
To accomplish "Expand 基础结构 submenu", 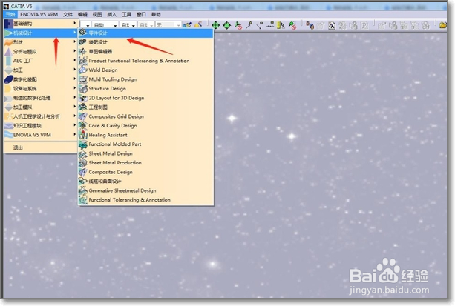I will (41, 24).
